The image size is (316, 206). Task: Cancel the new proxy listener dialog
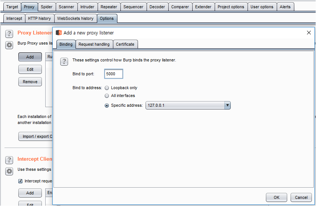(301, 197)
